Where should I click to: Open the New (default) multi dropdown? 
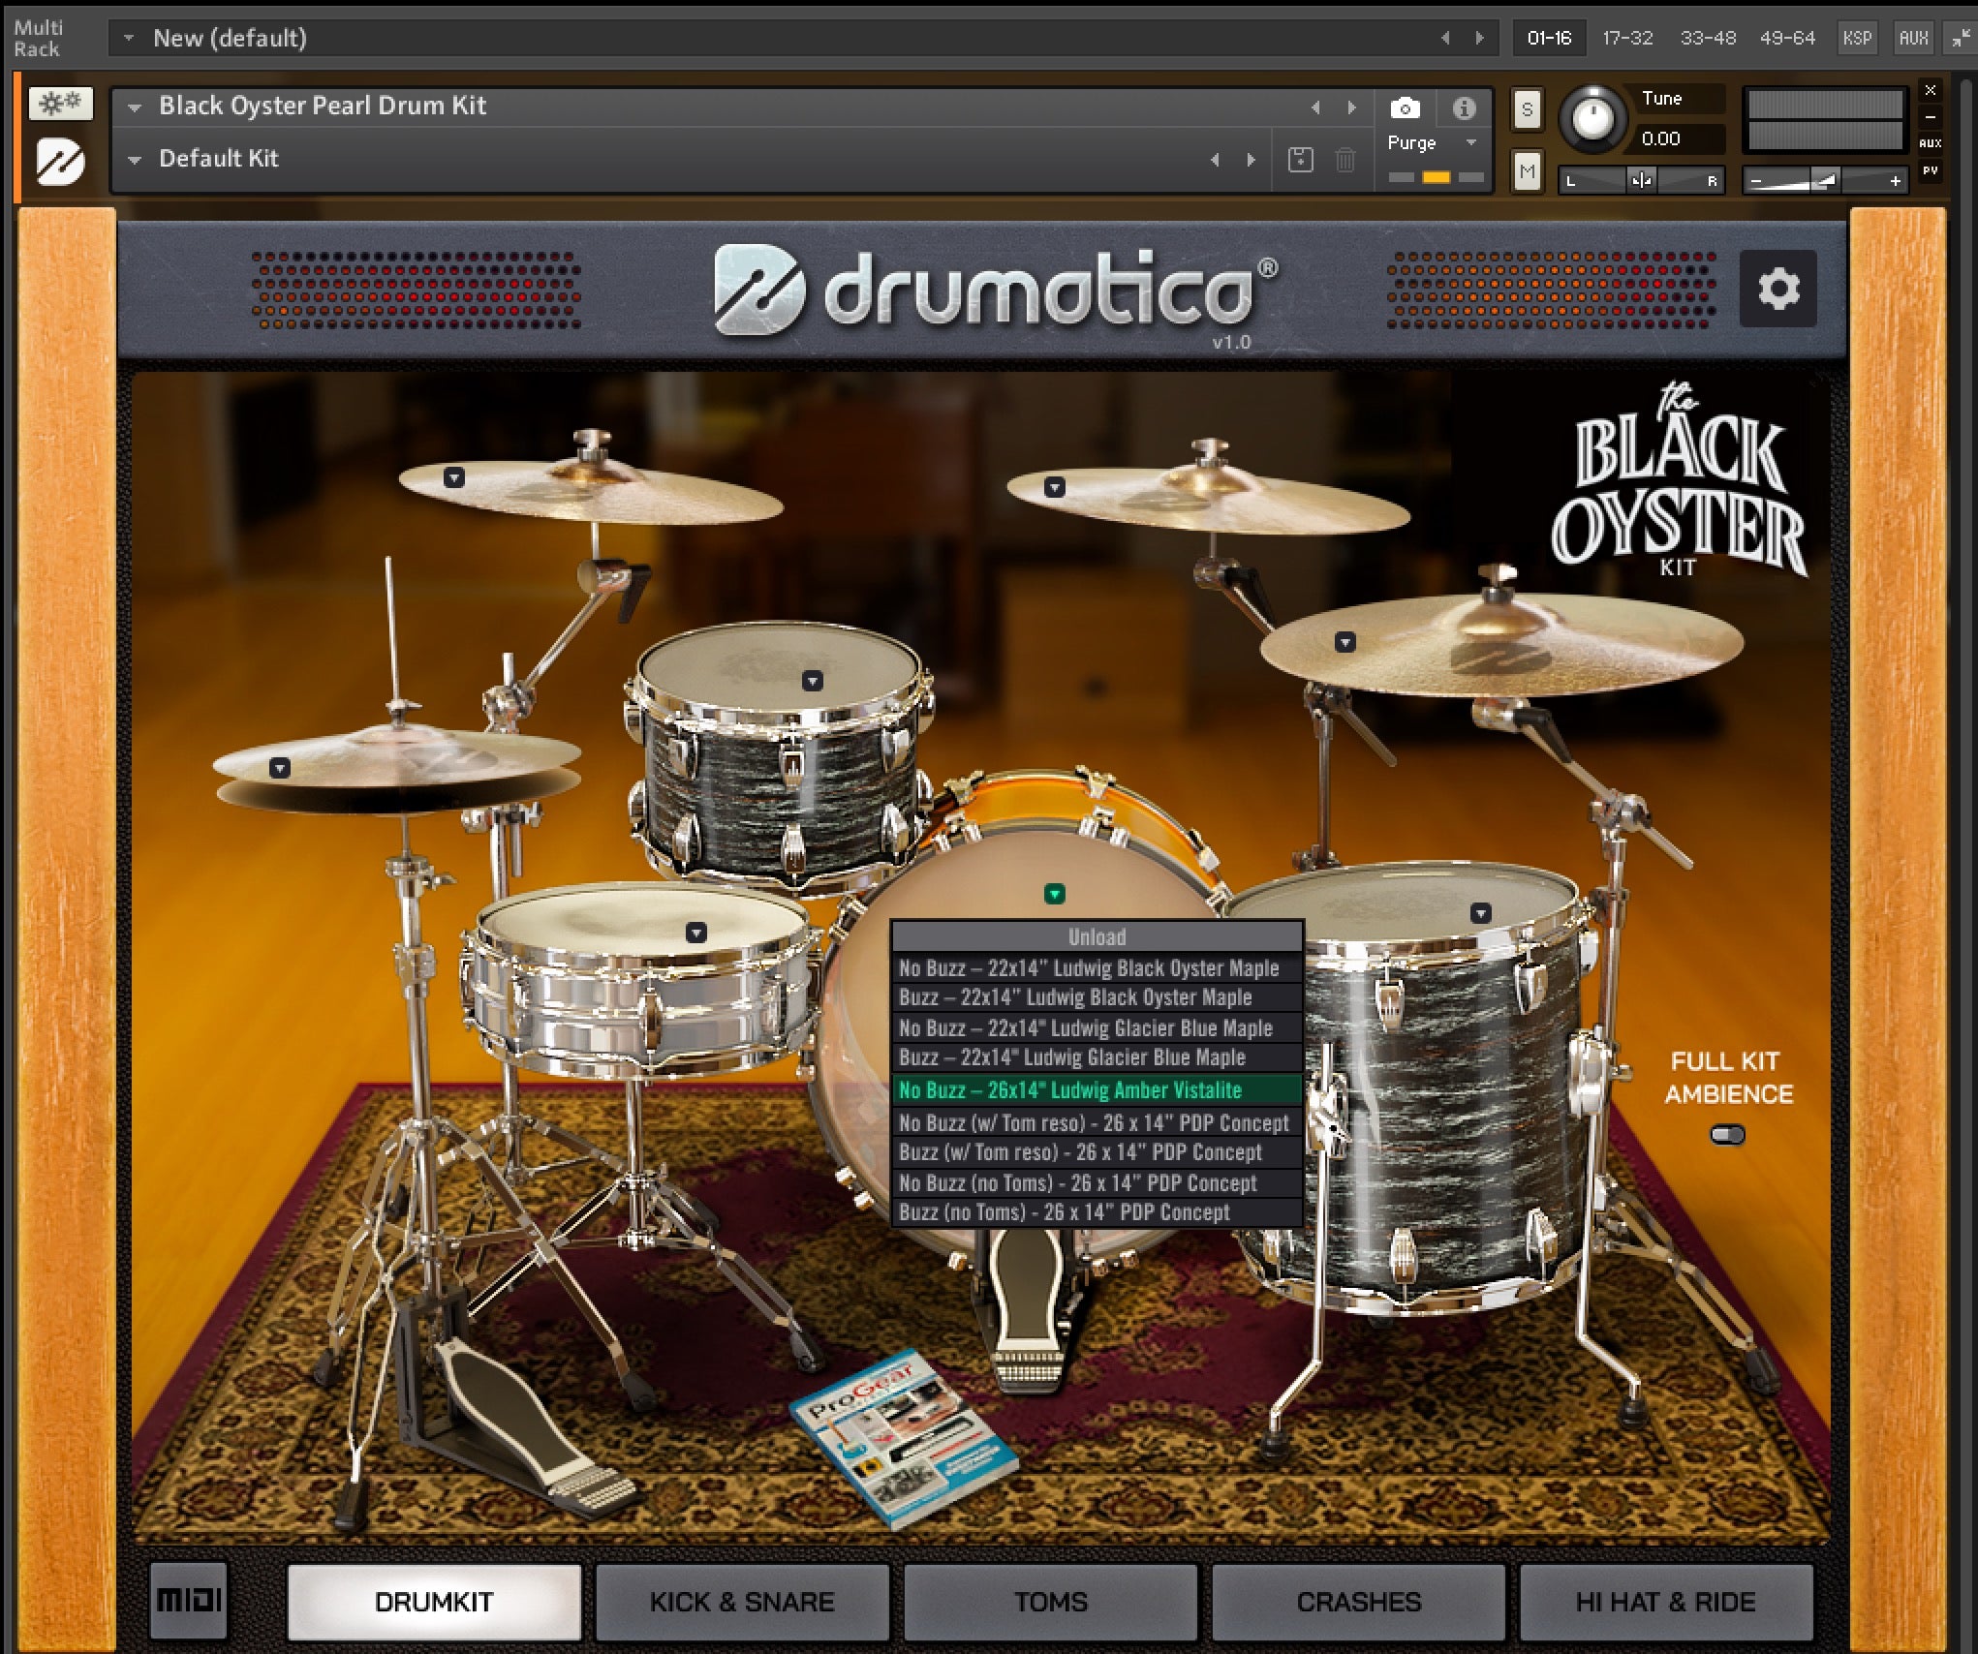(x=128, y=38)
